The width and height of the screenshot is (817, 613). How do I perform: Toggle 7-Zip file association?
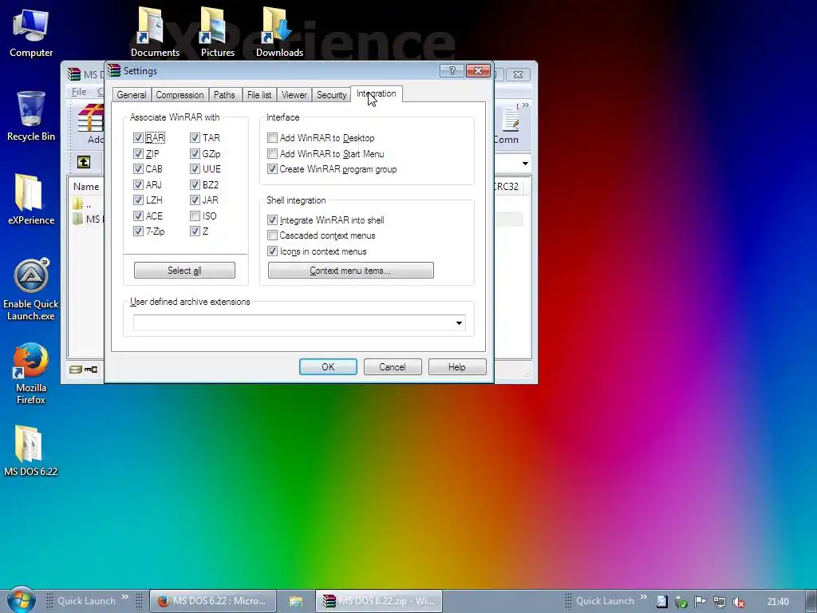pos(138,231)
